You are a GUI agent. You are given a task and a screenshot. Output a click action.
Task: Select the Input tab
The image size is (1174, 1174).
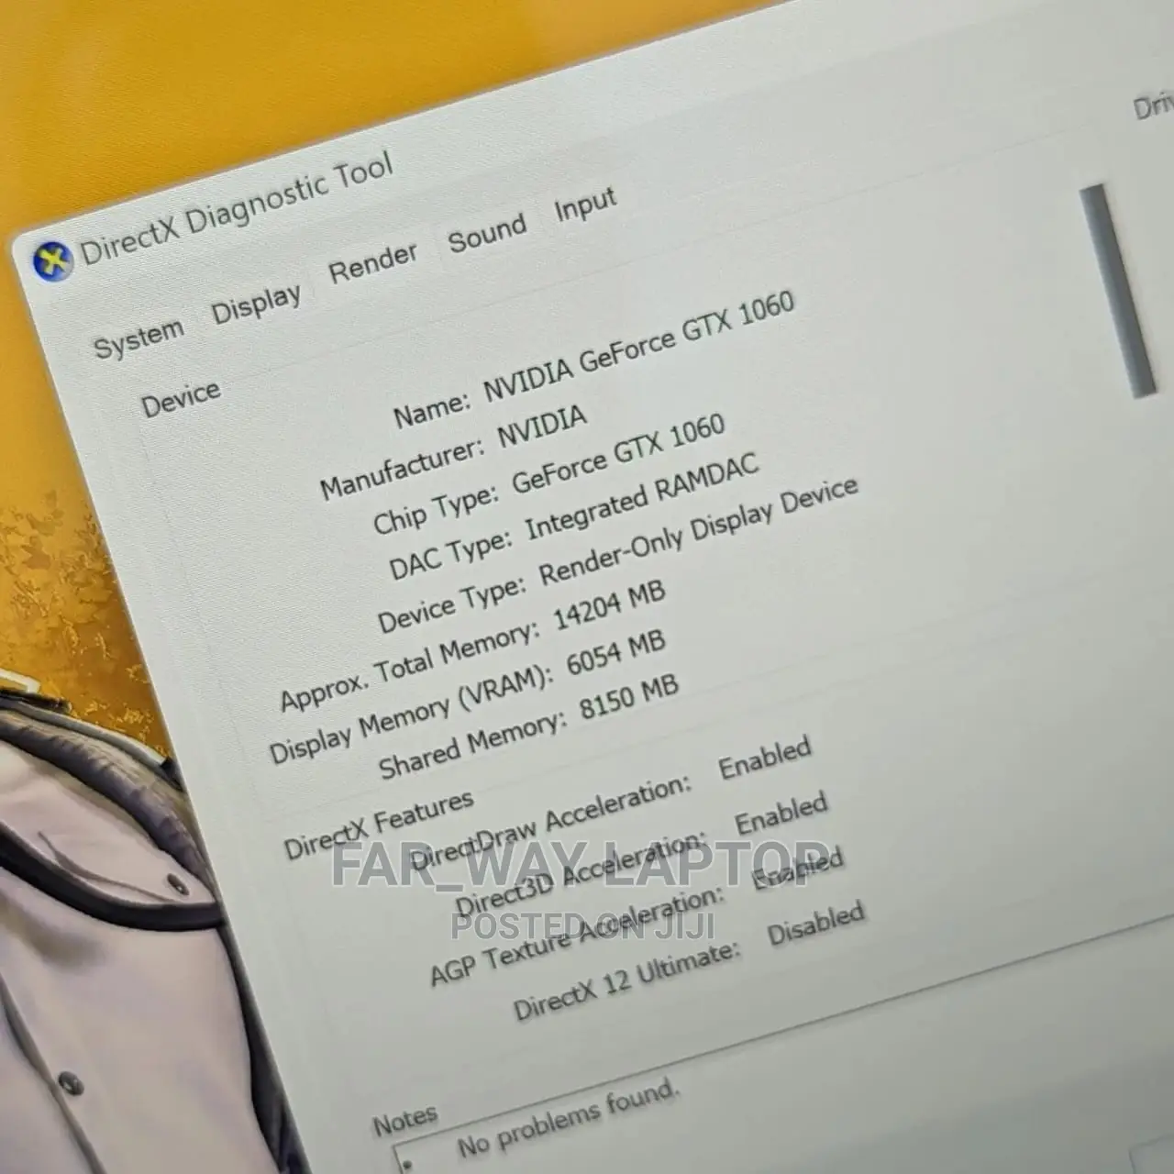click(x=585, y=205)
